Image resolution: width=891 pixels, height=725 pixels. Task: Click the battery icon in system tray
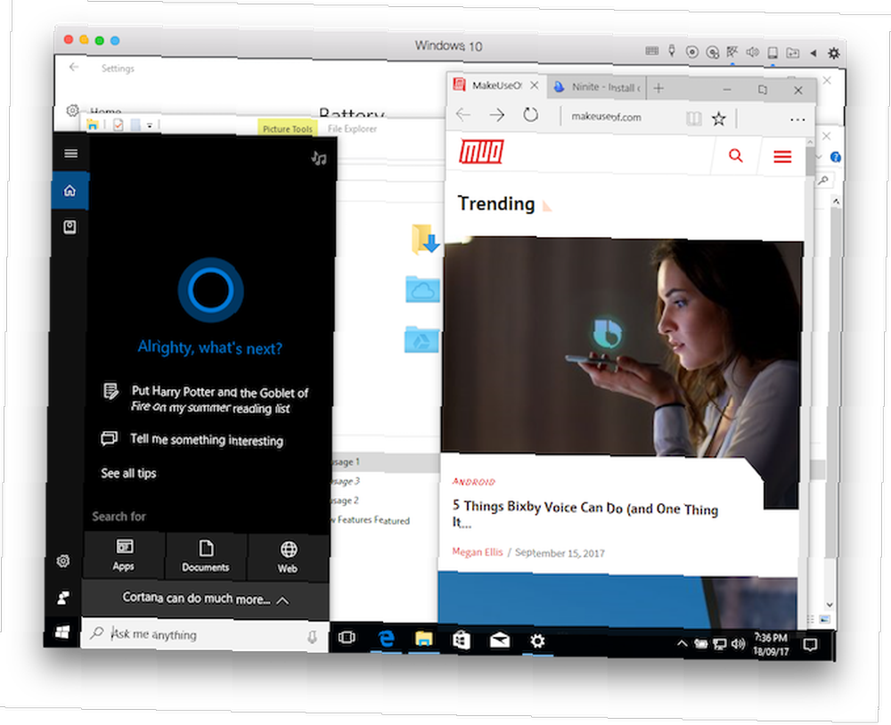pyautogui.click(x=701, y=644)
